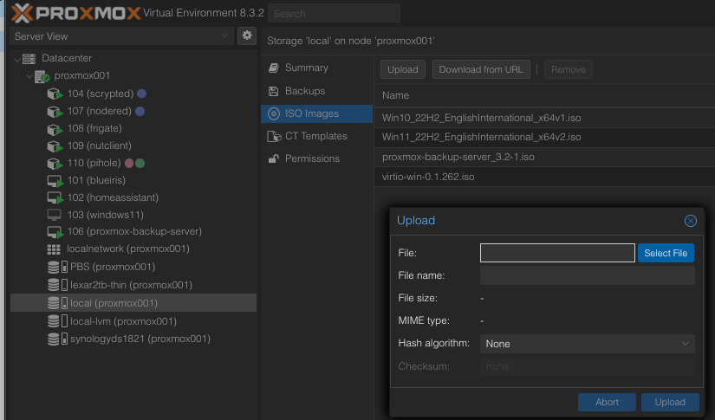Click the VM monitor icon for 101 (blueiris)
Screen dimensions: 715x420
click(x=55, y=181)
